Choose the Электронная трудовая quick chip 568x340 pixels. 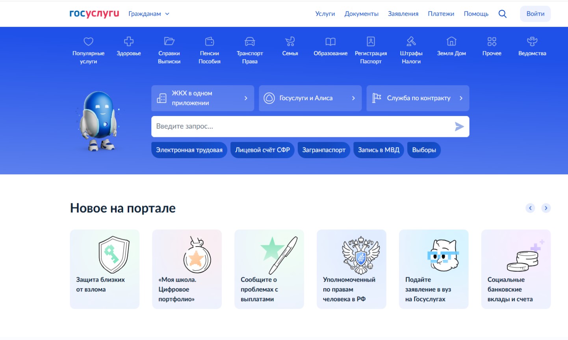tap(189, 150)
